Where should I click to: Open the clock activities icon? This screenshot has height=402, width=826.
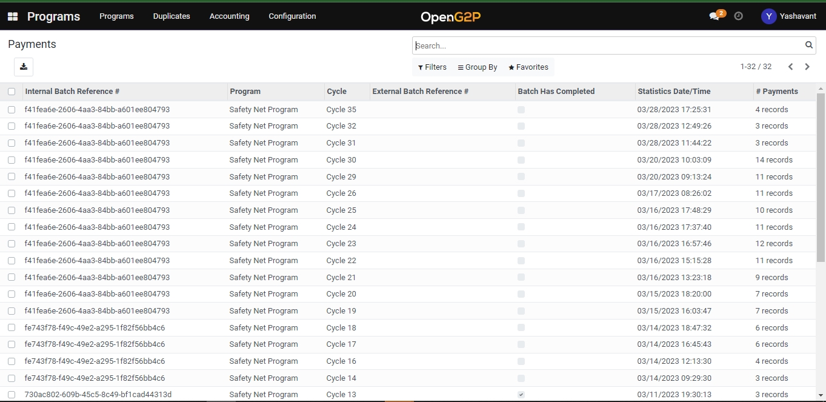[x=738, y=16]
